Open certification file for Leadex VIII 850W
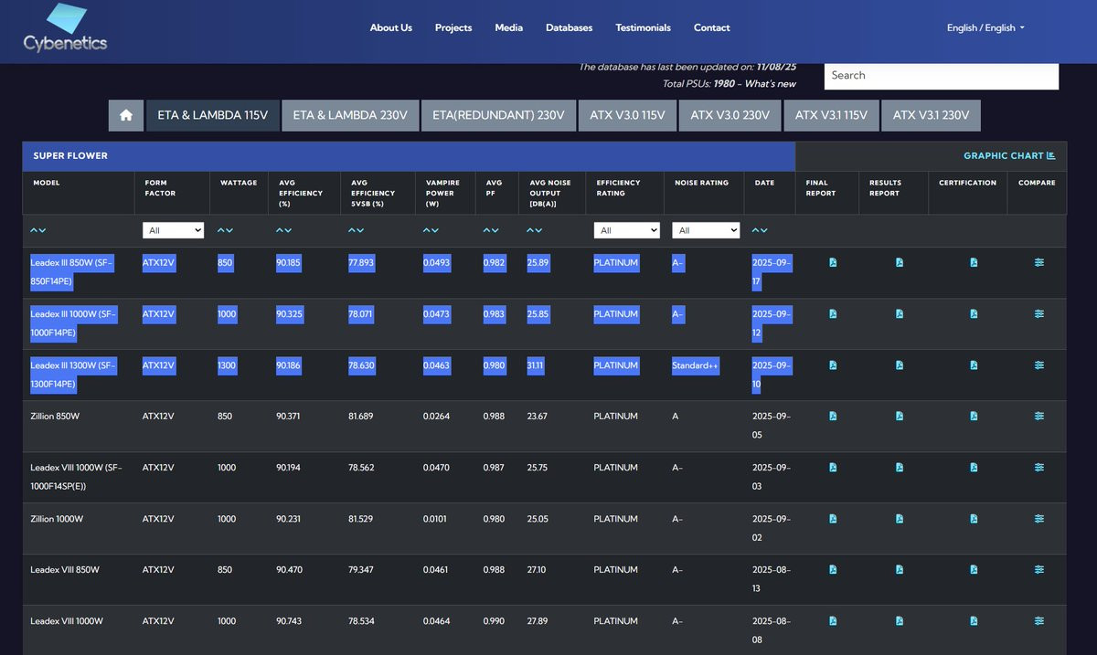 974,570
